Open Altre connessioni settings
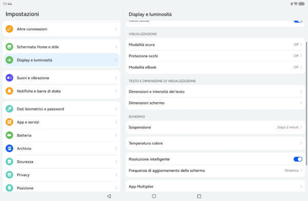This screenshot has width=308, height=201. [62, 29]
